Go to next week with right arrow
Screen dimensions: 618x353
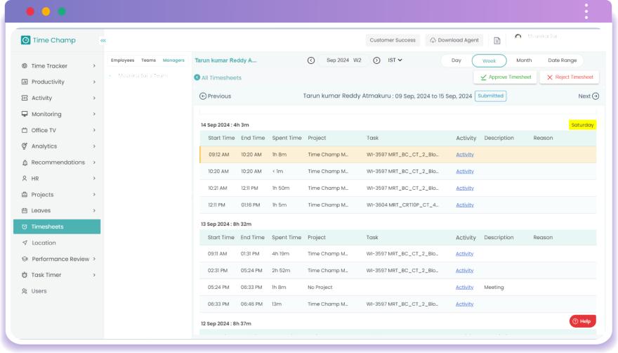tap(377, 60)
